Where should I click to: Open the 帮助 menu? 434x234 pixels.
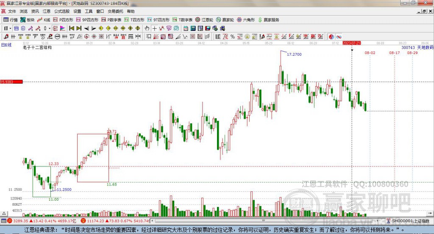[131, 11]
